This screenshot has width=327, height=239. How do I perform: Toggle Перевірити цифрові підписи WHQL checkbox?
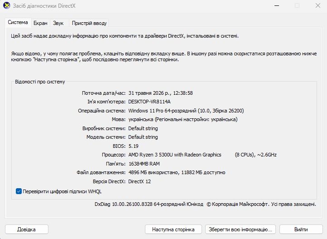click(x=19, y=191)
